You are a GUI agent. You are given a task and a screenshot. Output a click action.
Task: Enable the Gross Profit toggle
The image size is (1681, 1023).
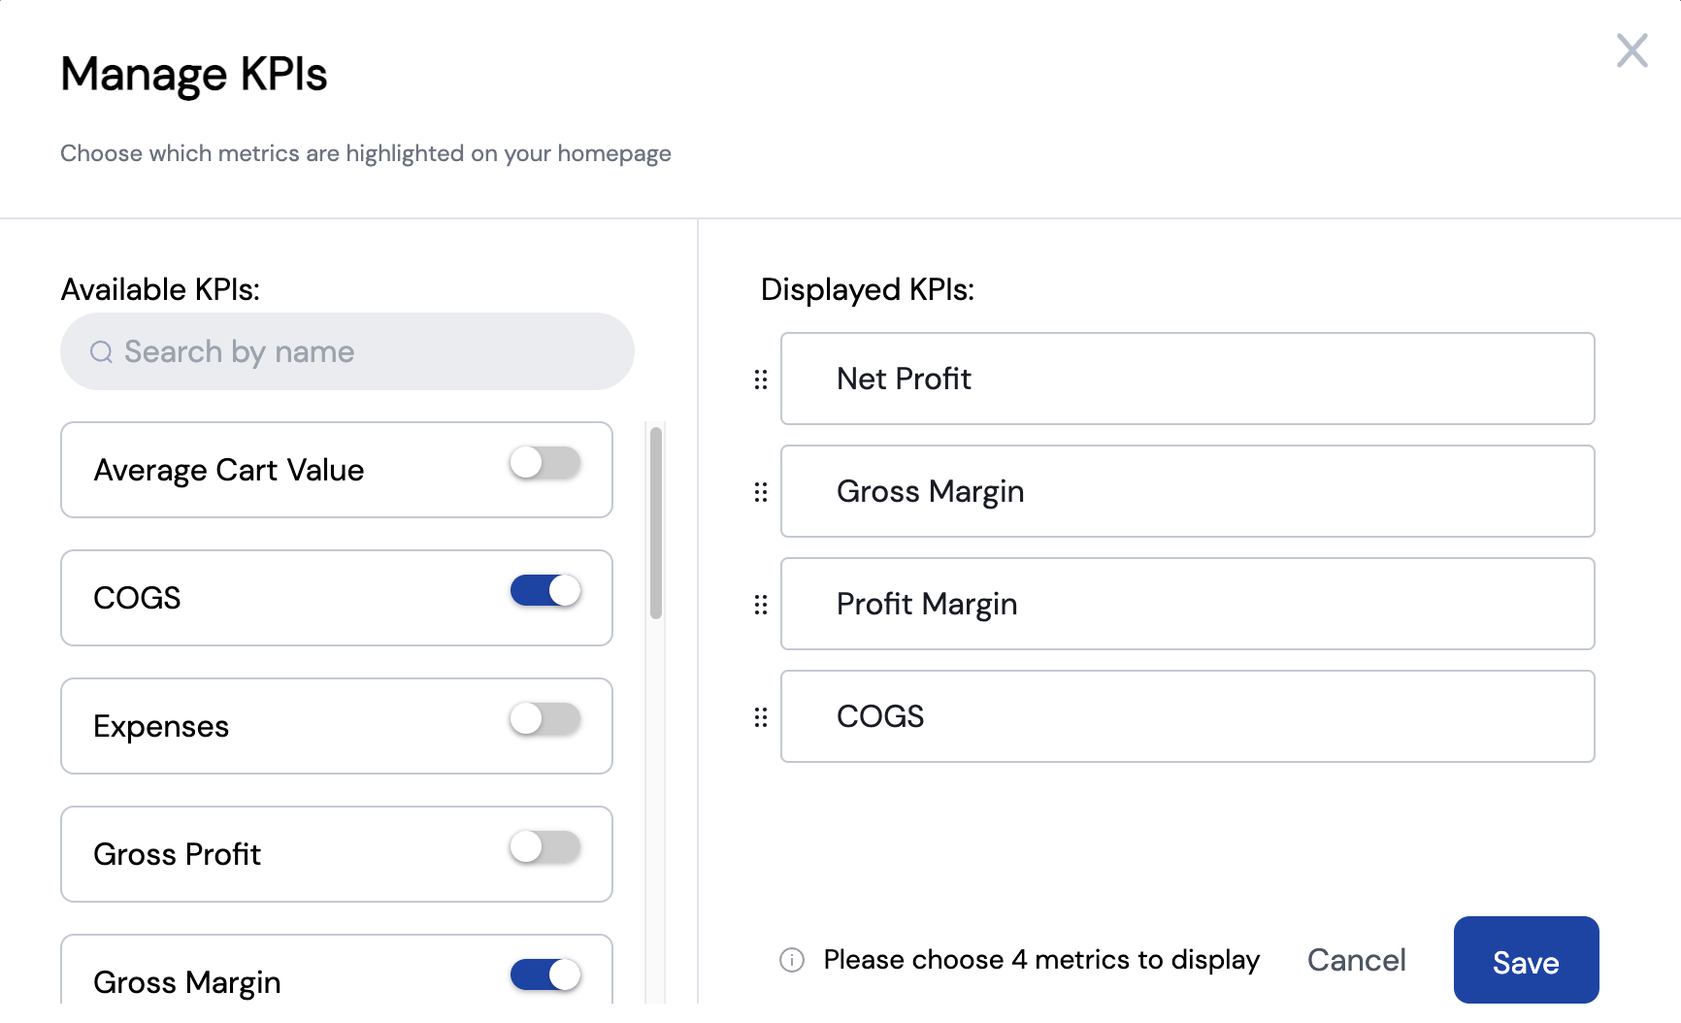pyautogui.click(x=545, y=847)
